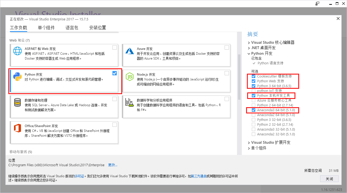
Task: Click the workloads list vertical scrollbar
Action: click(x=239, y=77)
